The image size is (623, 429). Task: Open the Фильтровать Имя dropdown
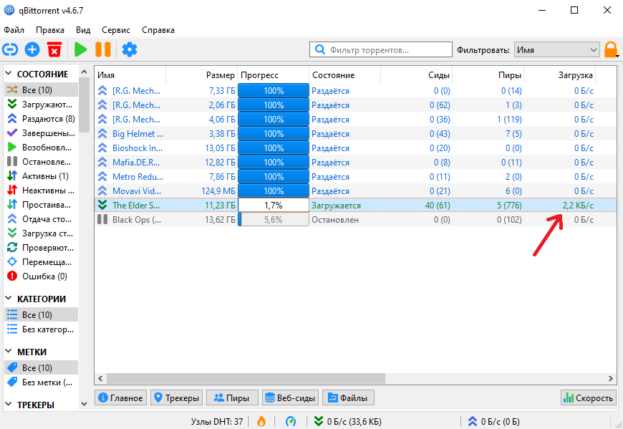556,50
